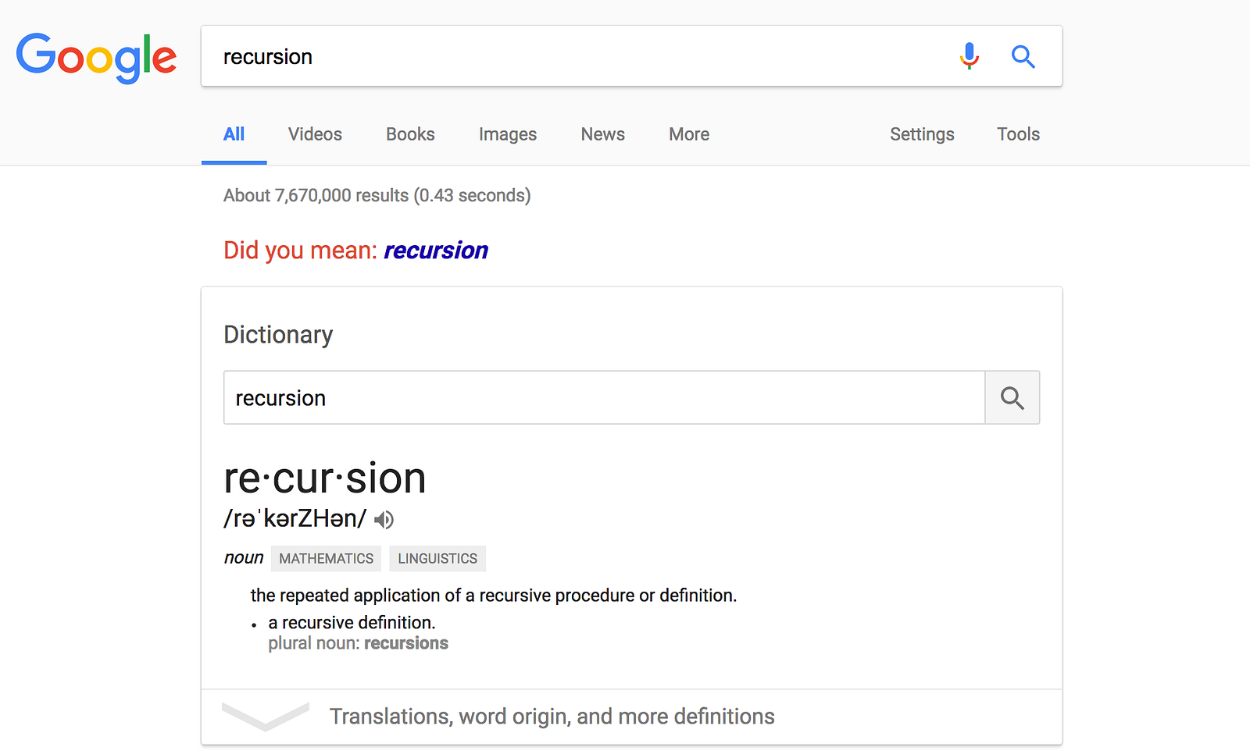
Task: Open the search Tools button
Action: 1017,134
